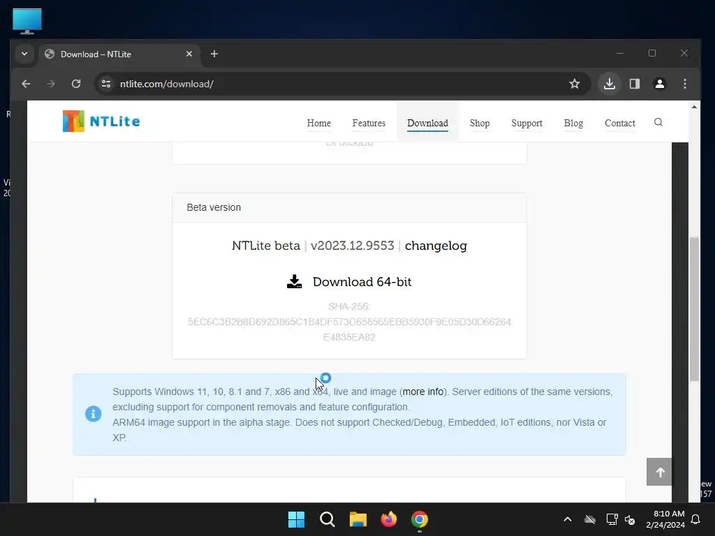Open taskbar Search icon
This screenshot has width=715, height=536.
(327, 519)
